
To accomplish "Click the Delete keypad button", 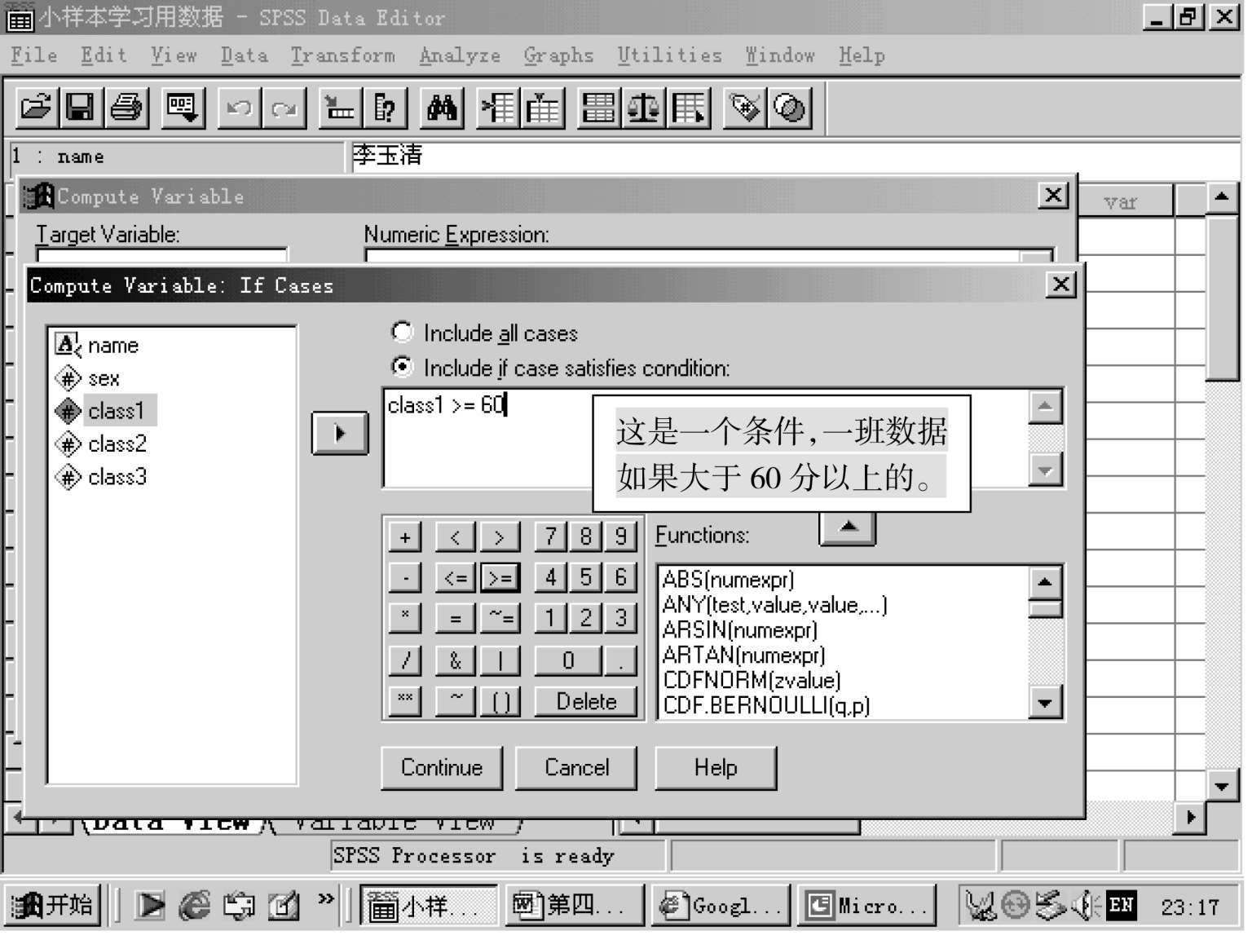I will [586, 701].
